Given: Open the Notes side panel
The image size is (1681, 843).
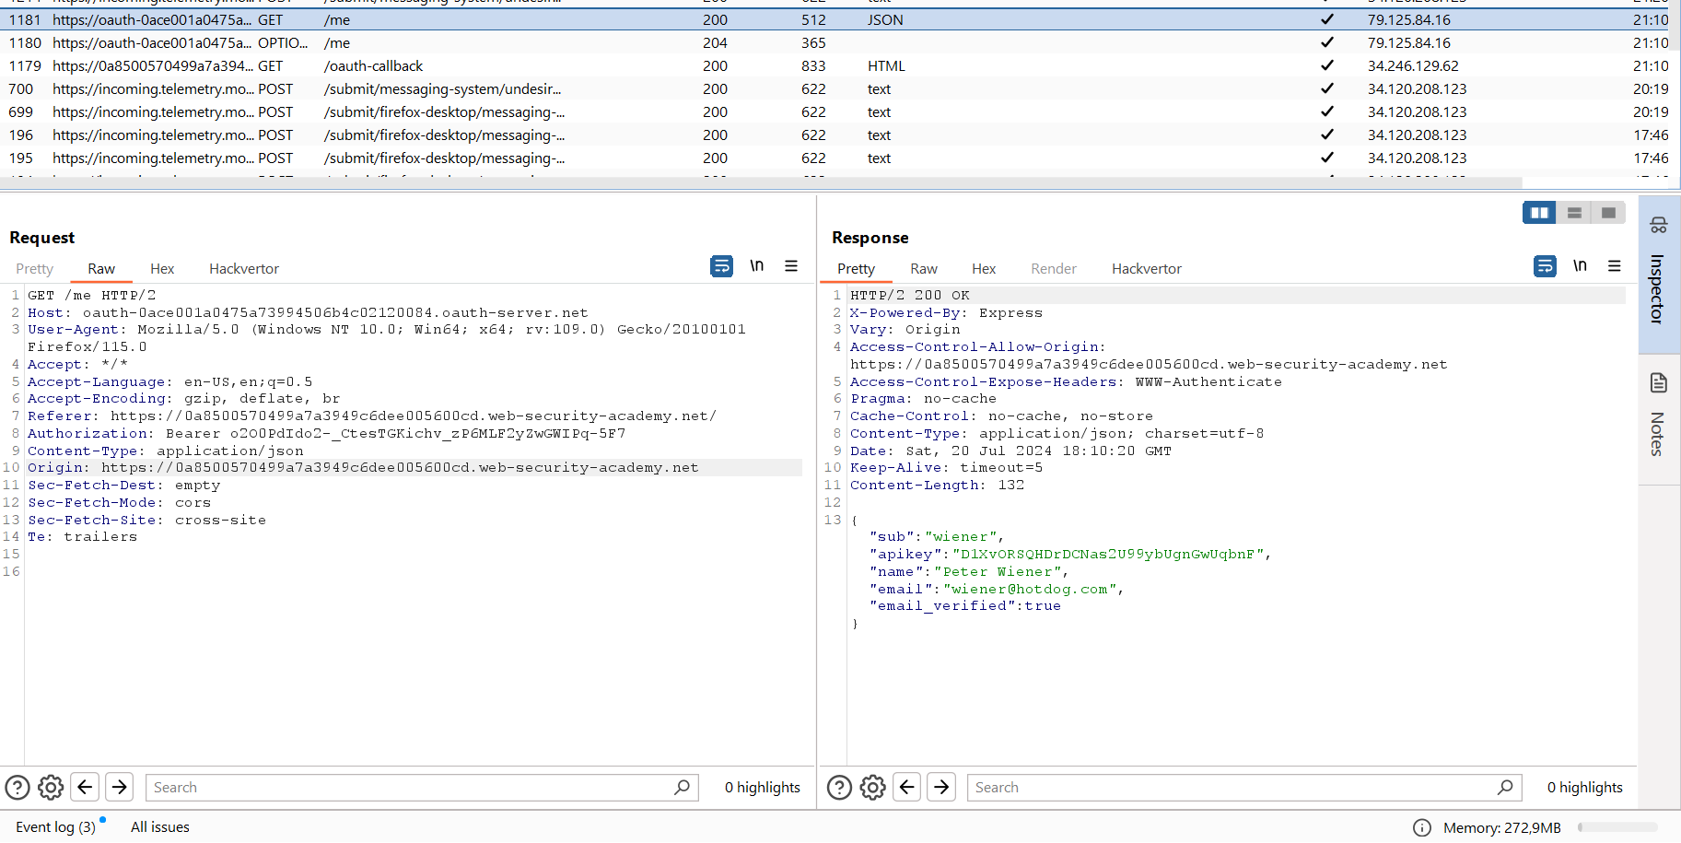Looking at the screenshot, I should click(1658, 418).
